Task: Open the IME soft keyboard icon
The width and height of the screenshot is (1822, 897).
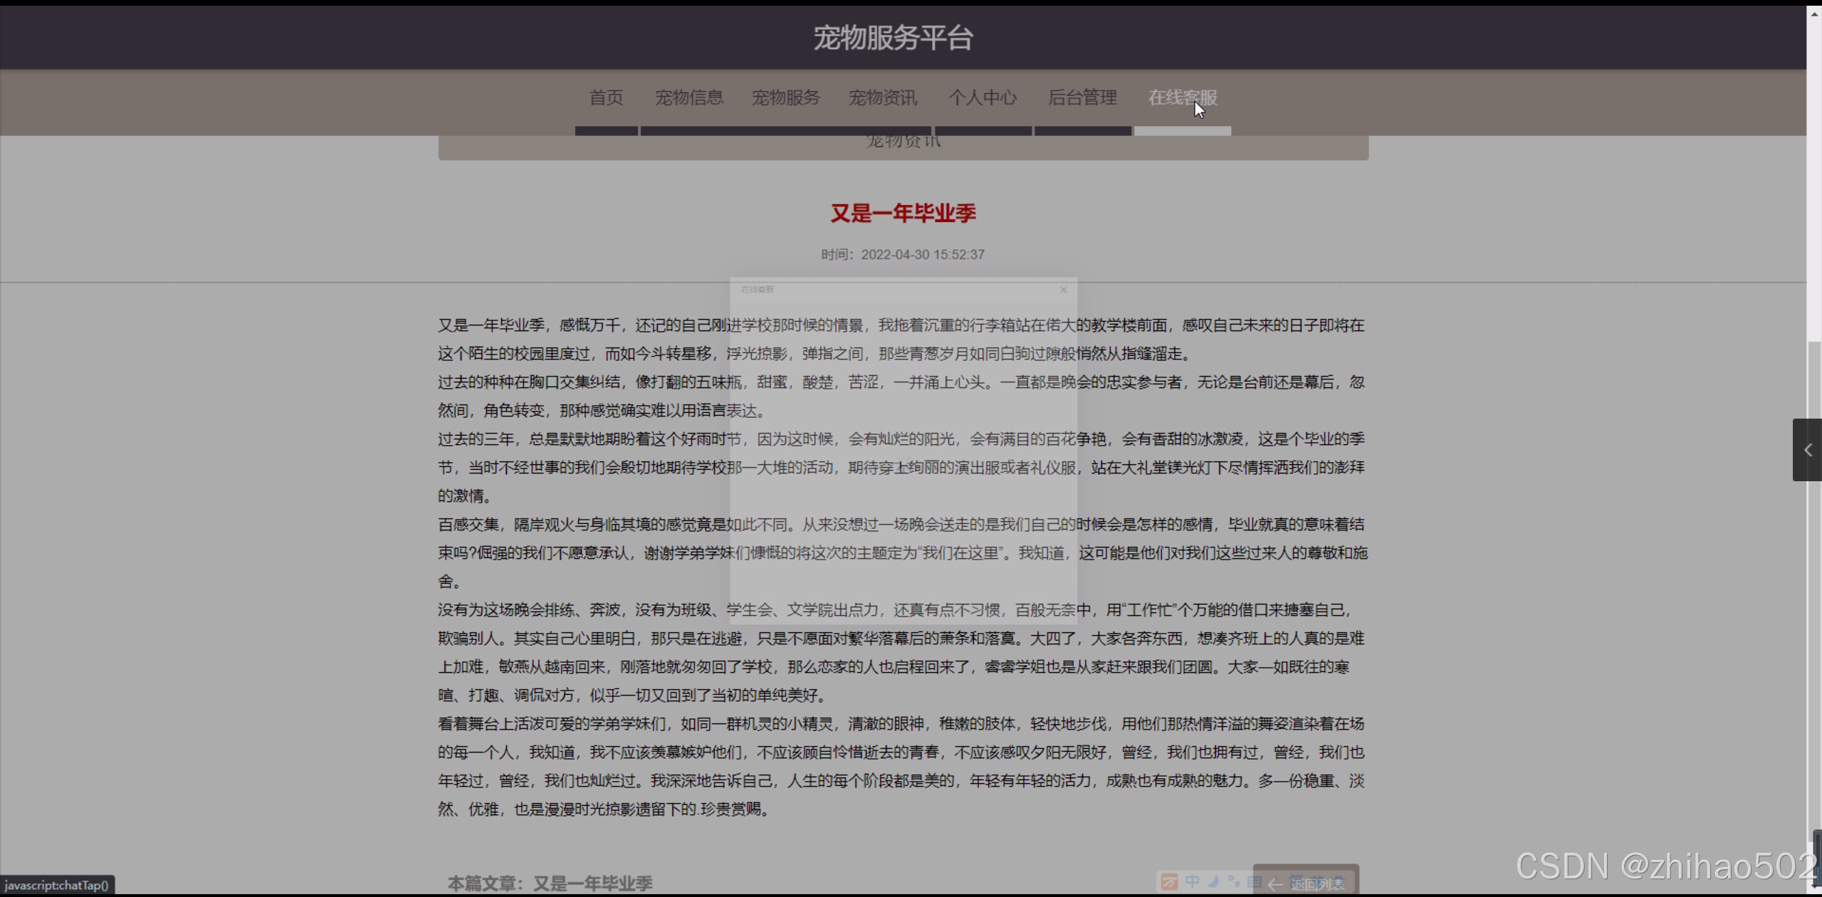Action: click(1255, 881)
